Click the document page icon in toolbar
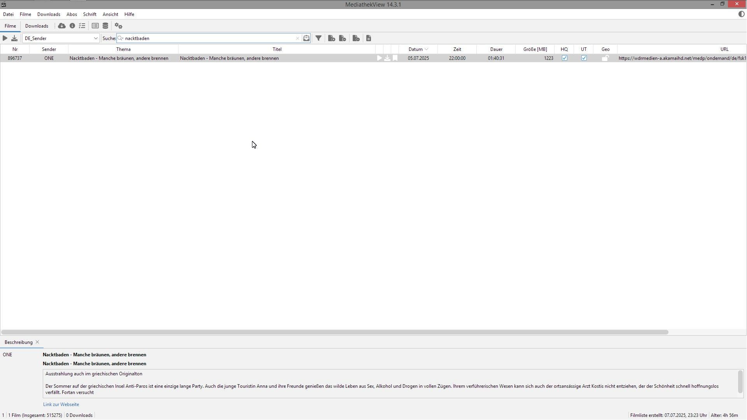 pyautogui.click(x=369, y=38)
